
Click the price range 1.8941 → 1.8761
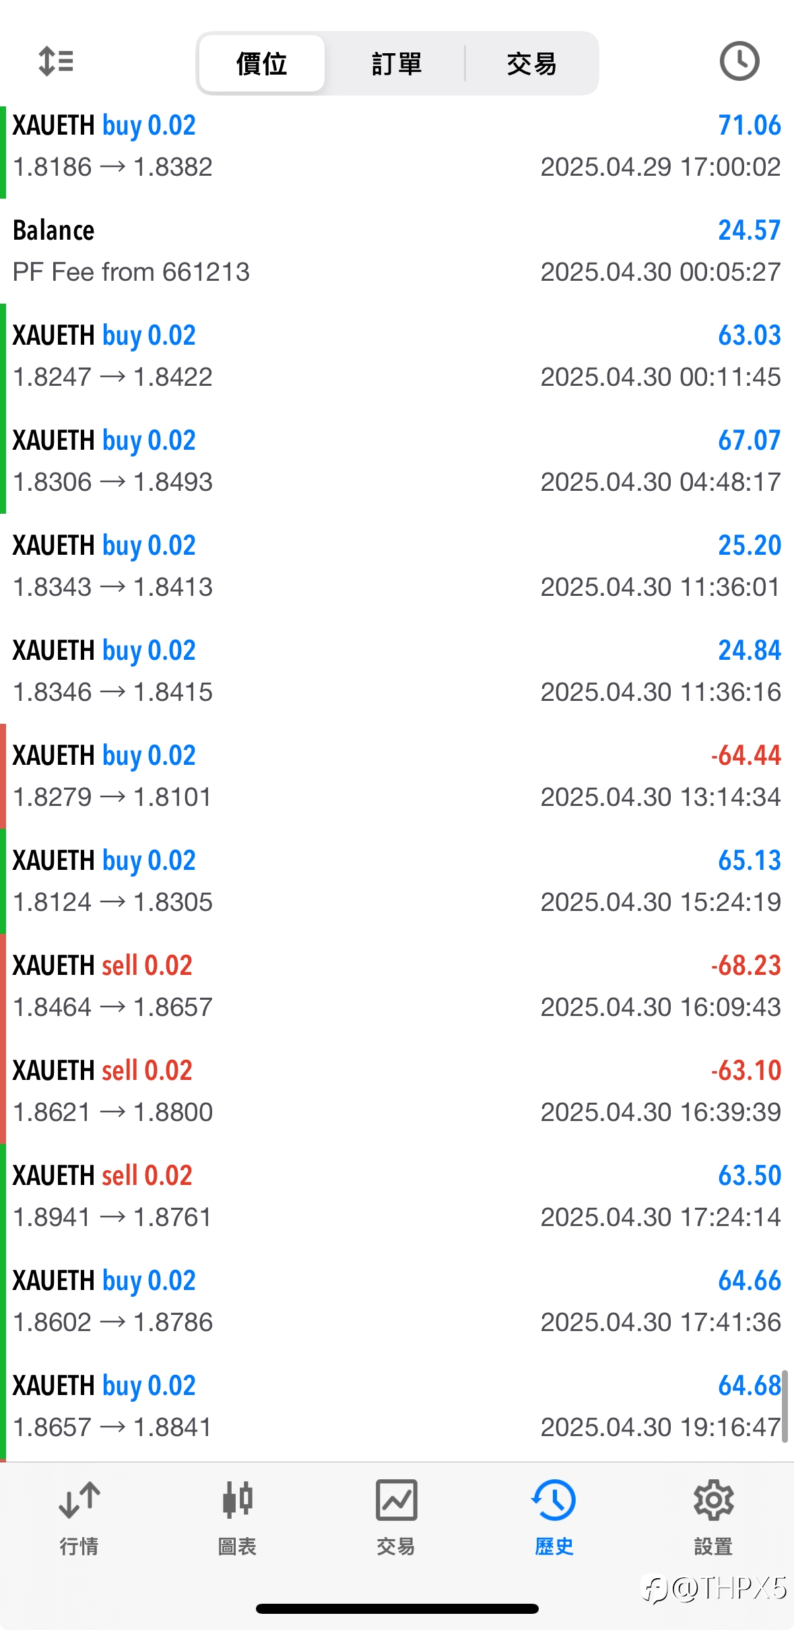112,1217
